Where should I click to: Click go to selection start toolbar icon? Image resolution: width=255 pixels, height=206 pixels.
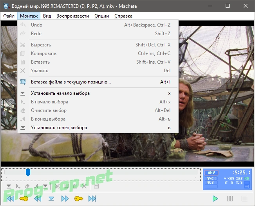18,186
